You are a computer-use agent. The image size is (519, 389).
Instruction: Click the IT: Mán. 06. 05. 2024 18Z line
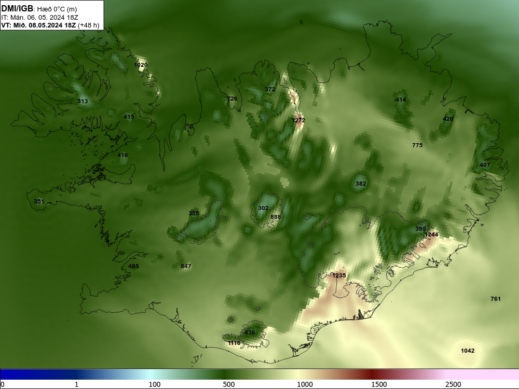[x=39, y=18]
